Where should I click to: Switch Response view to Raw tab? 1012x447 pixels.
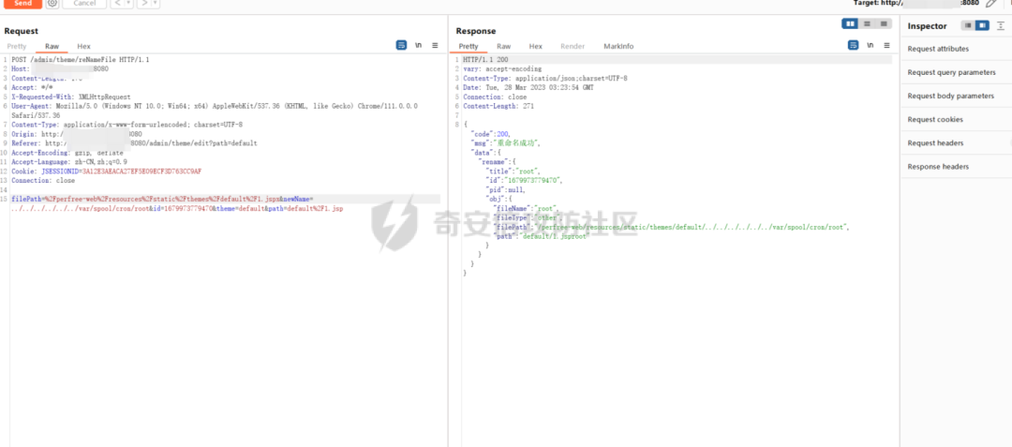point(504,47)
